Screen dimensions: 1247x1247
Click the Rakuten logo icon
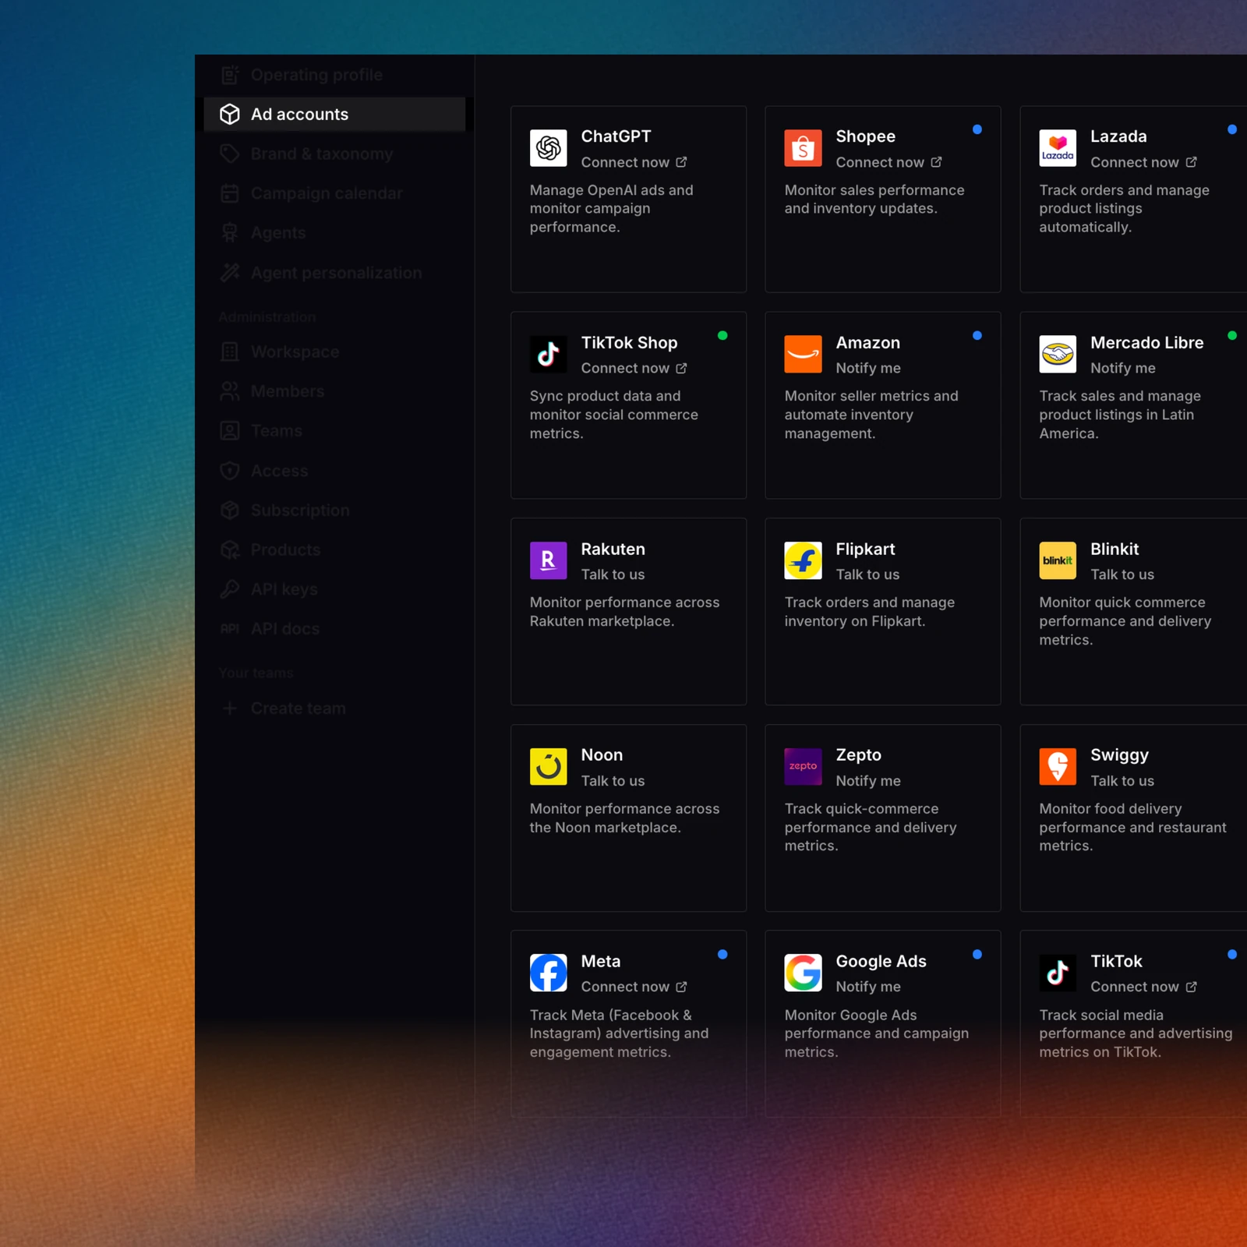point(548,560)
